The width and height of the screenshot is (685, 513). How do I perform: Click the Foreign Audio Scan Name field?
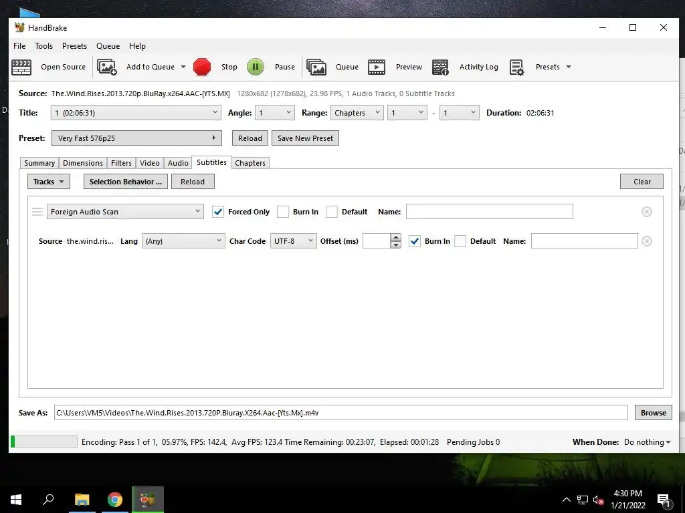pyautogui.click(x=489, y=212)
